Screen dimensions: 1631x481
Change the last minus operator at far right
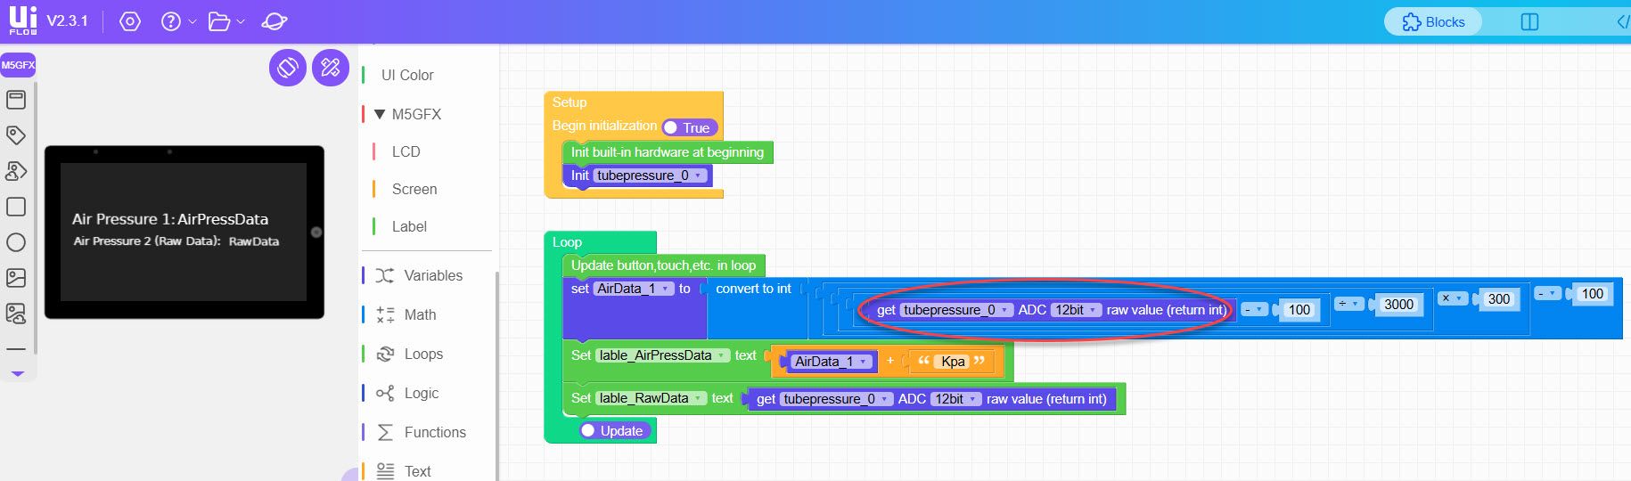pos(1548,293)
